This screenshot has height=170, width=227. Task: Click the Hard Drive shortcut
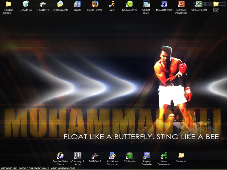click(x=43, y=4)
